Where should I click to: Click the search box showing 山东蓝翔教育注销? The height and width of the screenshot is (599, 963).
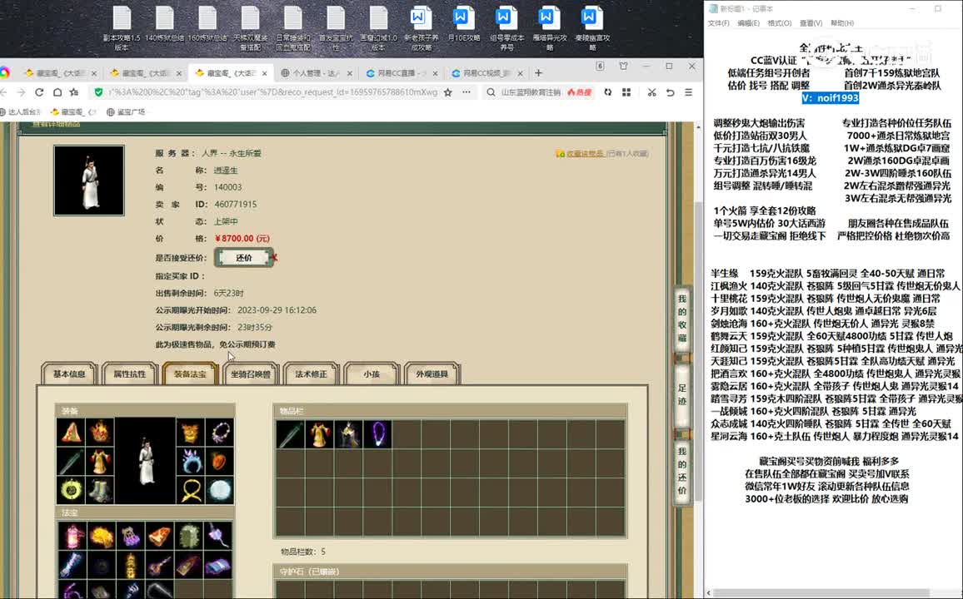point(531,92)
